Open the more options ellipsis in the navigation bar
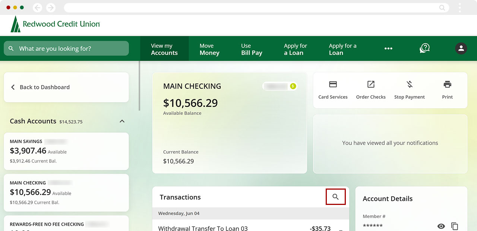Image resolution: width=477 pixels, height=231 pixels. click(x=388, y=48)
